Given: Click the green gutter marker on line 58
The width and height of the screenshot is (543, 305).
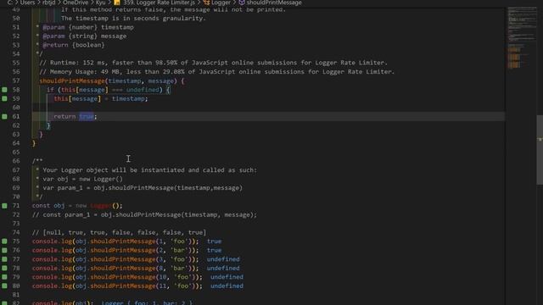Looking at the screenshot, I should (4, 90).
